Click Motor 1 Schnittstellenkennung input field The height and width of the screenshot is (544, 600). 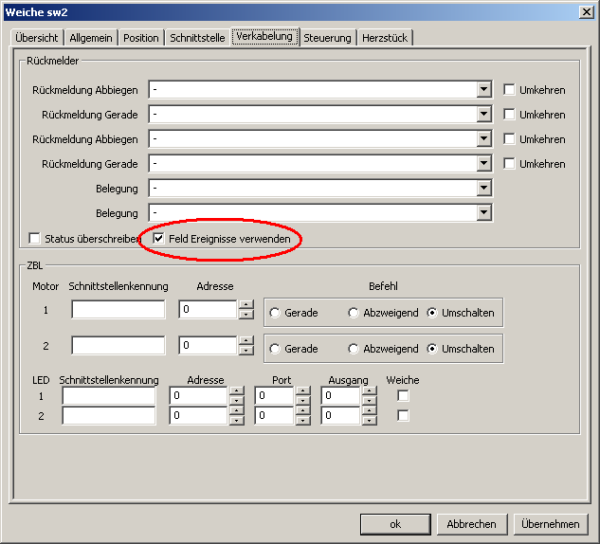[x=118, y=310]
